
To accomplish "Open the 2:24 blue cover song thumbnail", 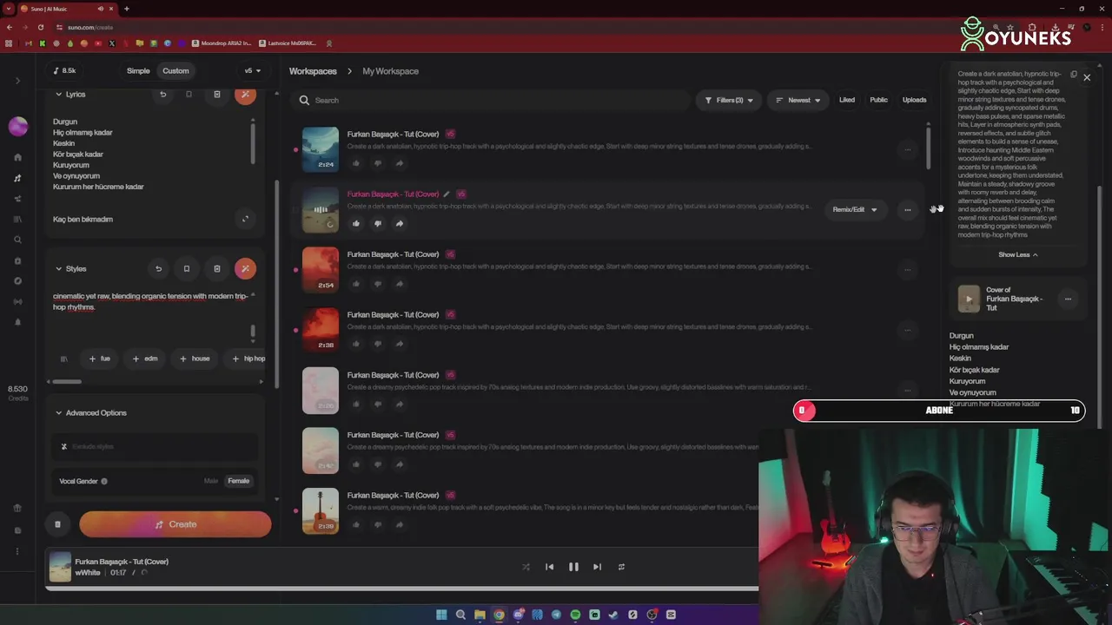I will click(321, 148).
